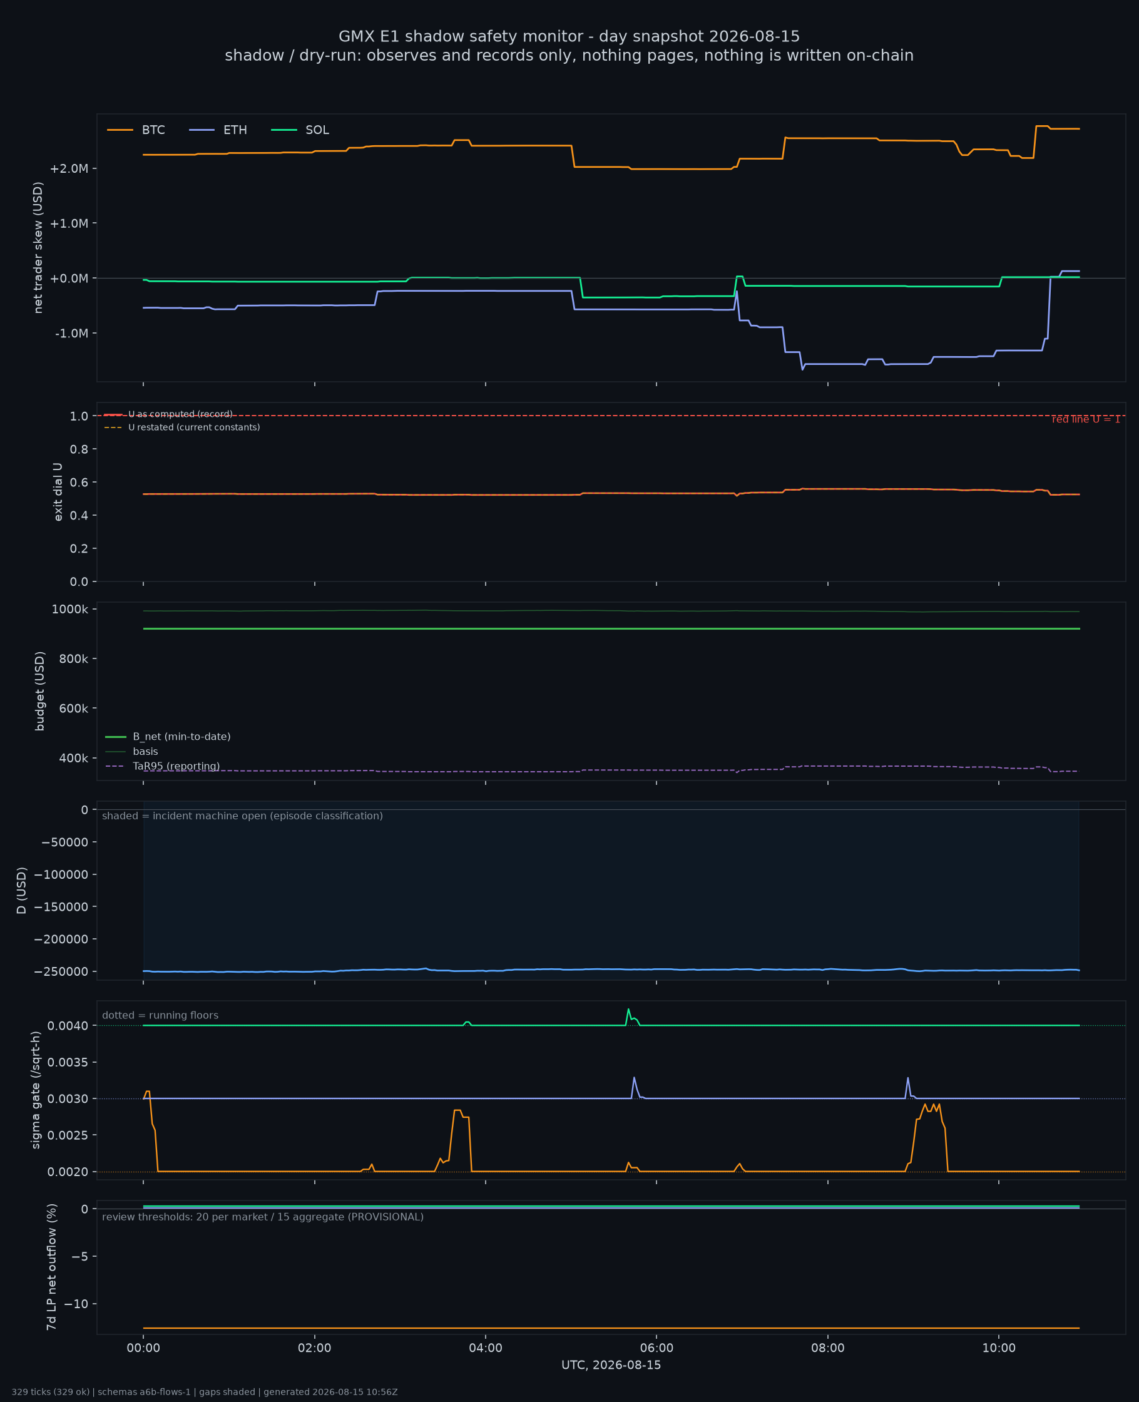Select the "D (USD)" axis label

[22, 891]
